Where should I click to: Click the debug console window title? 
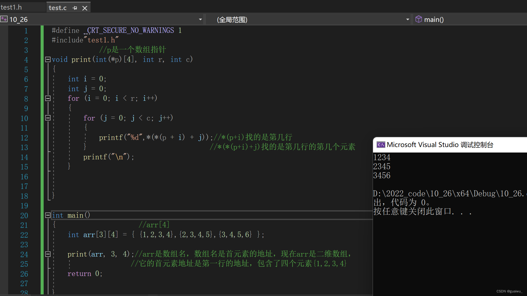pos(440,145)
